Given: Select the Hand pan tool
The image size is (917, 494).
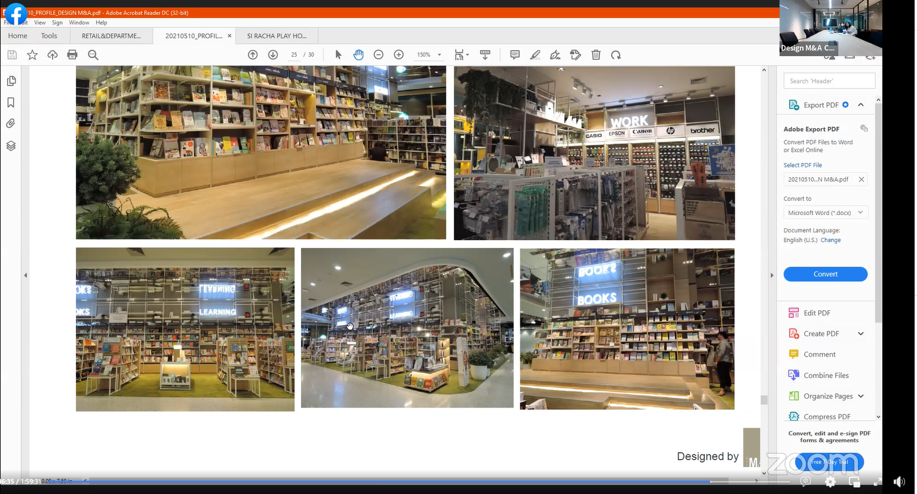Looking at the screenshot, I should point(358,55).
